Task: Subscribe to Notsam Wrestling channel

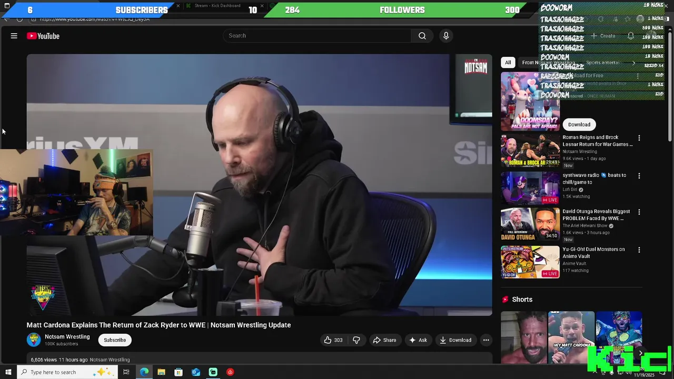Action: [x=115, y=340]
